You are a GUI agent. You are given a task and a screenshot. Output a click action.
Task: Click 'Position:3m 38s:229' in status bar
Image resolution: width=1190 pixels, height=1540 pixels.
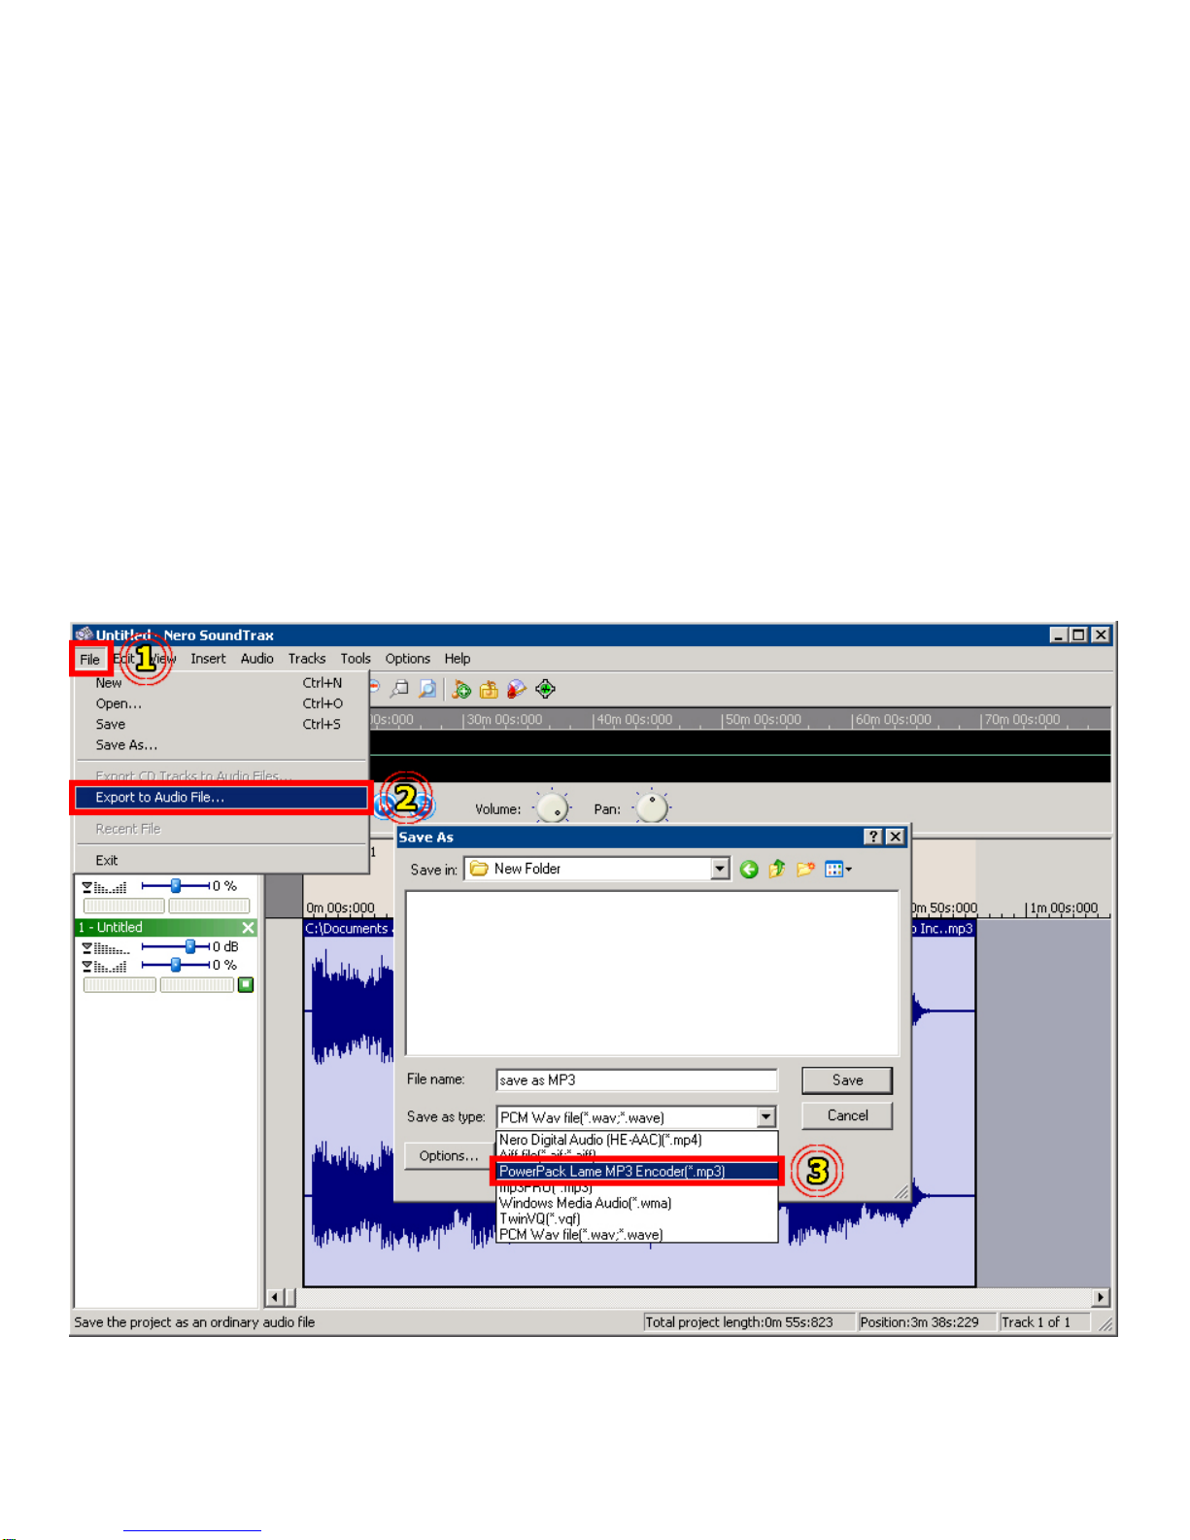(x=919, y=1322)
